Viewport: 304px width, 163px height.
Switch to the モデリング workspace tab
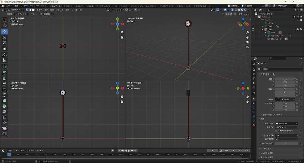68,6
